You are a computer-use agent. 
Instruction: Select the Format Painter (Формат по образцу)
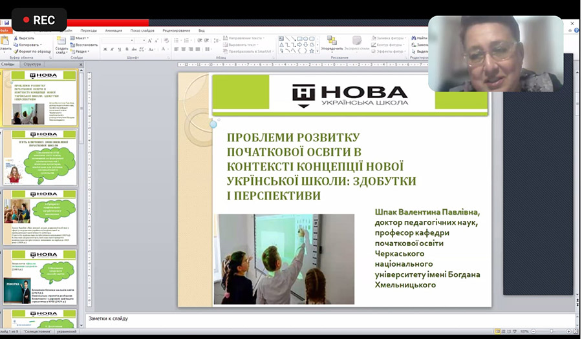(32, 52)
